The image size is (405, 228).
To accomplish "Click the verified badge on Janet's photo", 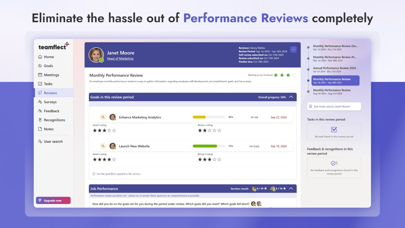I will click(101, 60).
